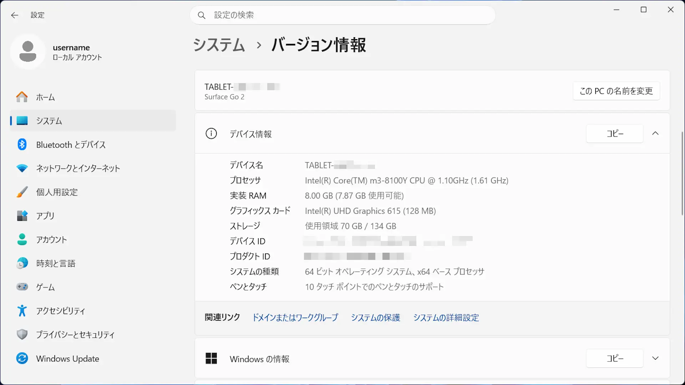Click この PC の名前を変更 button

pos(616,91)
